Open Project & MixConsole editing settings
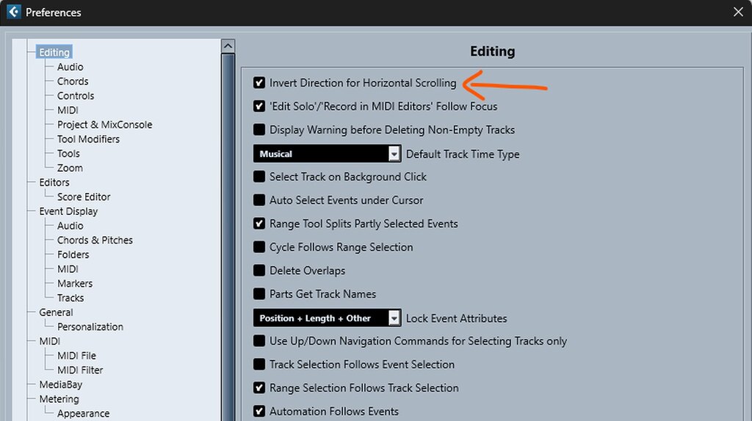 104,125
